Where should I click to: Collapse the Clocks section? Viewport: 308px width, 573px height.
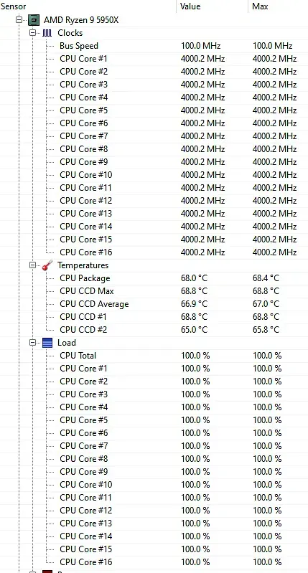[x=33, y=33]
